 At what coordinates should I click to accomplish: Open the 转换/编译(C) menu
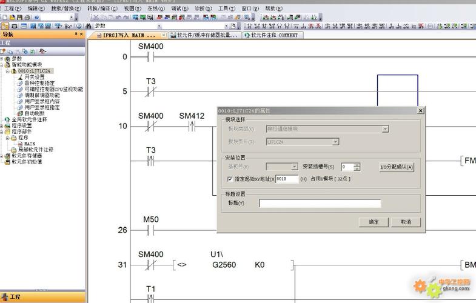(102, 8)
